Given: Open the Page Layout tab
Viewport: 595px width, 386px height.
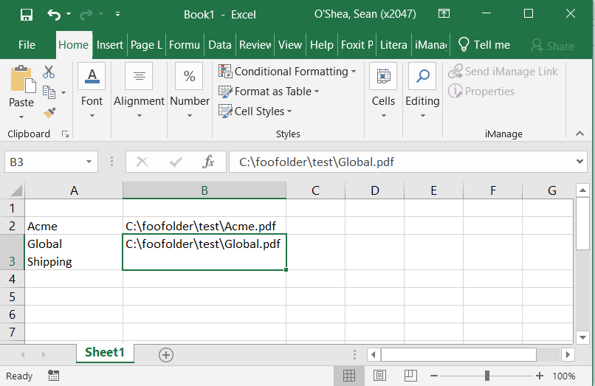Looking at the screenshot, I should click(x=146, y=45).
